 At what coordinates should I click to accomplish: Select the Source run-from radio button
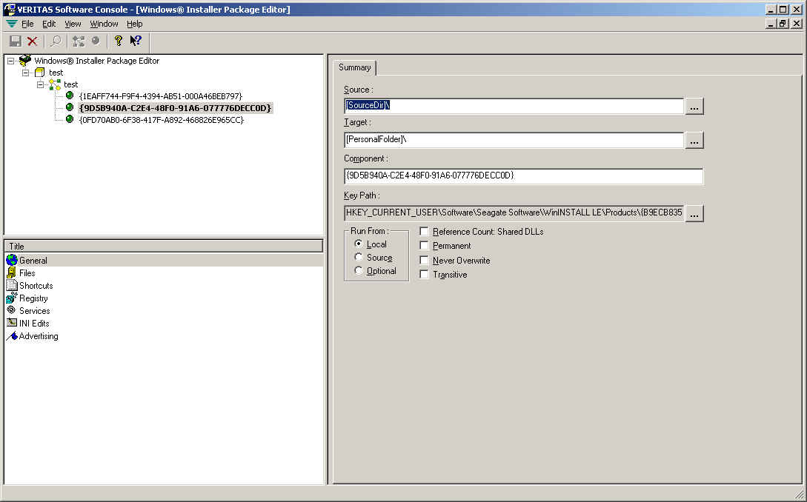pos(359,257)
